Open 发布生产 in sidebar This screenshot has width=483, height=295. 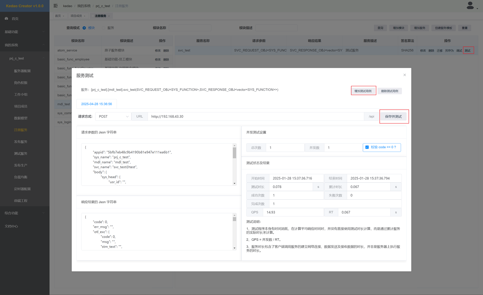click(x=21, y=165)
